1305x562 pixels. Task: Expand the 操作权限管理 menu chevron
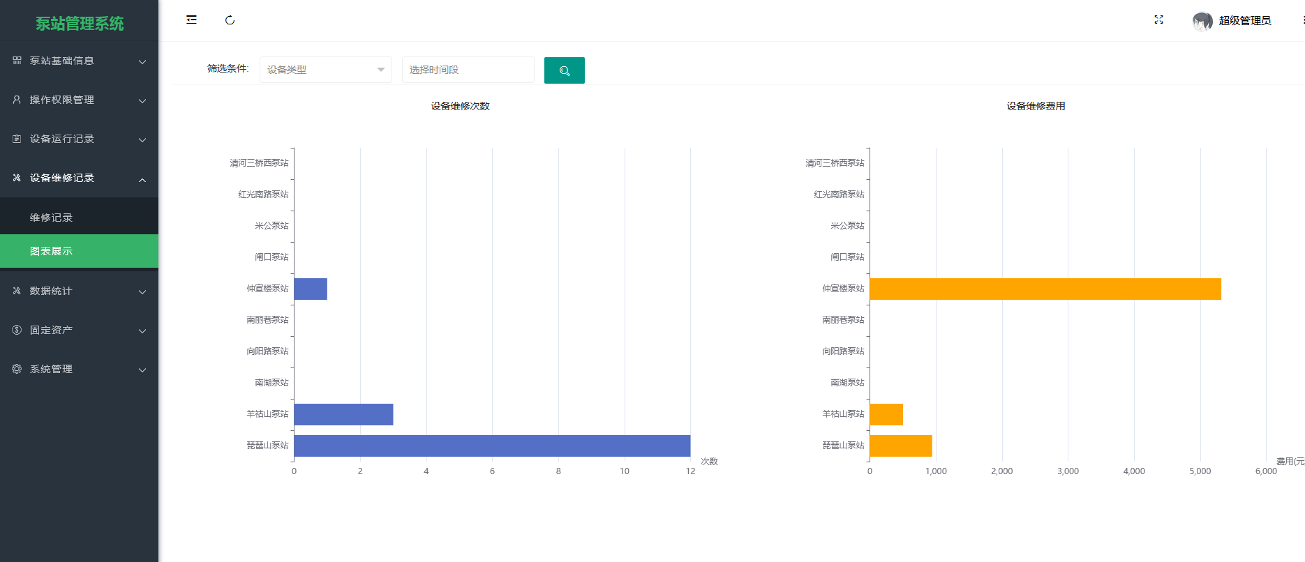click(142, 100)
